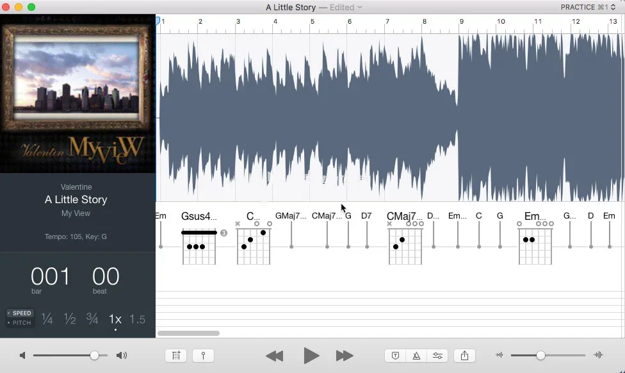Click the C chord diagram
The height and width of the screenshot is (373, 625).
(x=254, y=244)
